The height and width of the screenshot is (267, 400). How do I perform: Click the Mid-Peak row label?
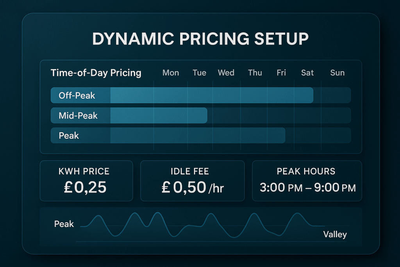78,116
